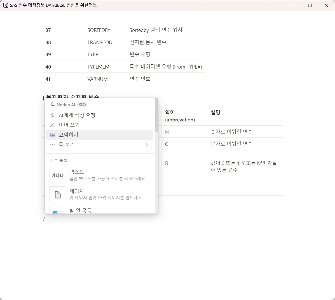Click the 숫자로 이뤄진 변수 cell
The width and height of the screenshot is (335, 300).
(245, 132)
